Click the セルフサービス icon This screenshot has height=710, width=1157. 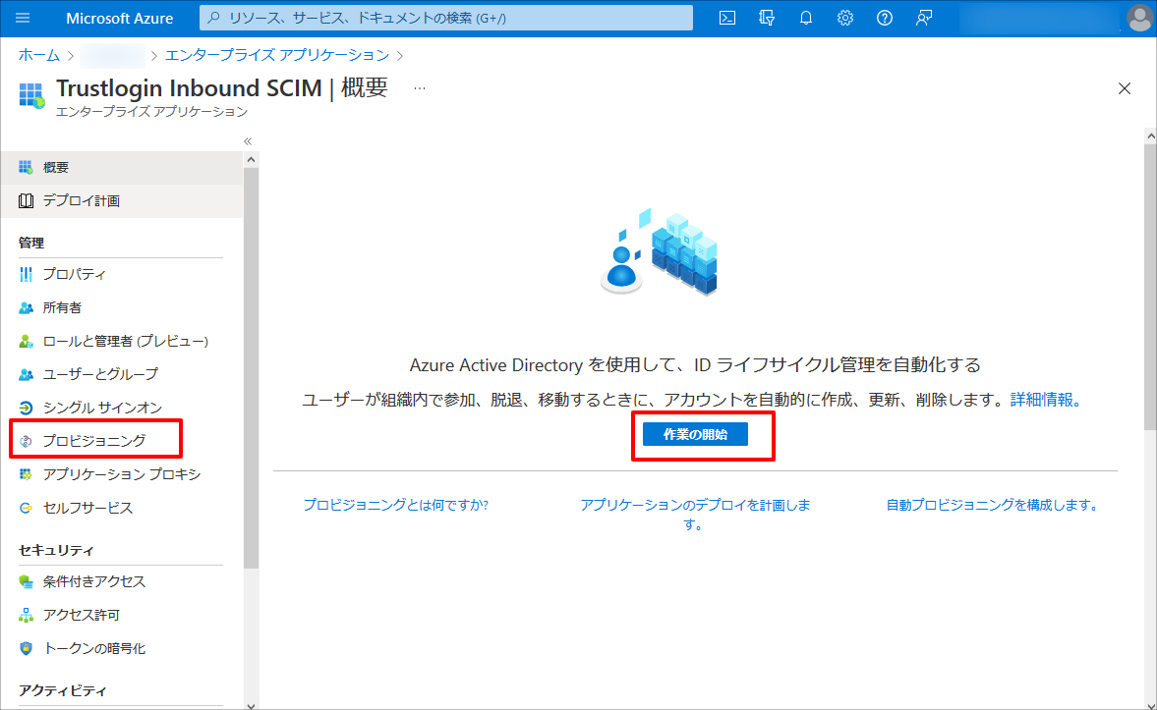click(x=26, y=508)
